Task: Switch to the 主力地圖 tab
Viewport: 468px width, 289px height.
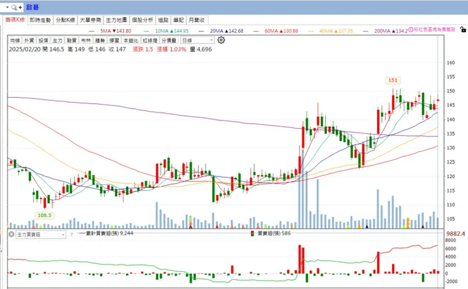Action: coord(116,20)
